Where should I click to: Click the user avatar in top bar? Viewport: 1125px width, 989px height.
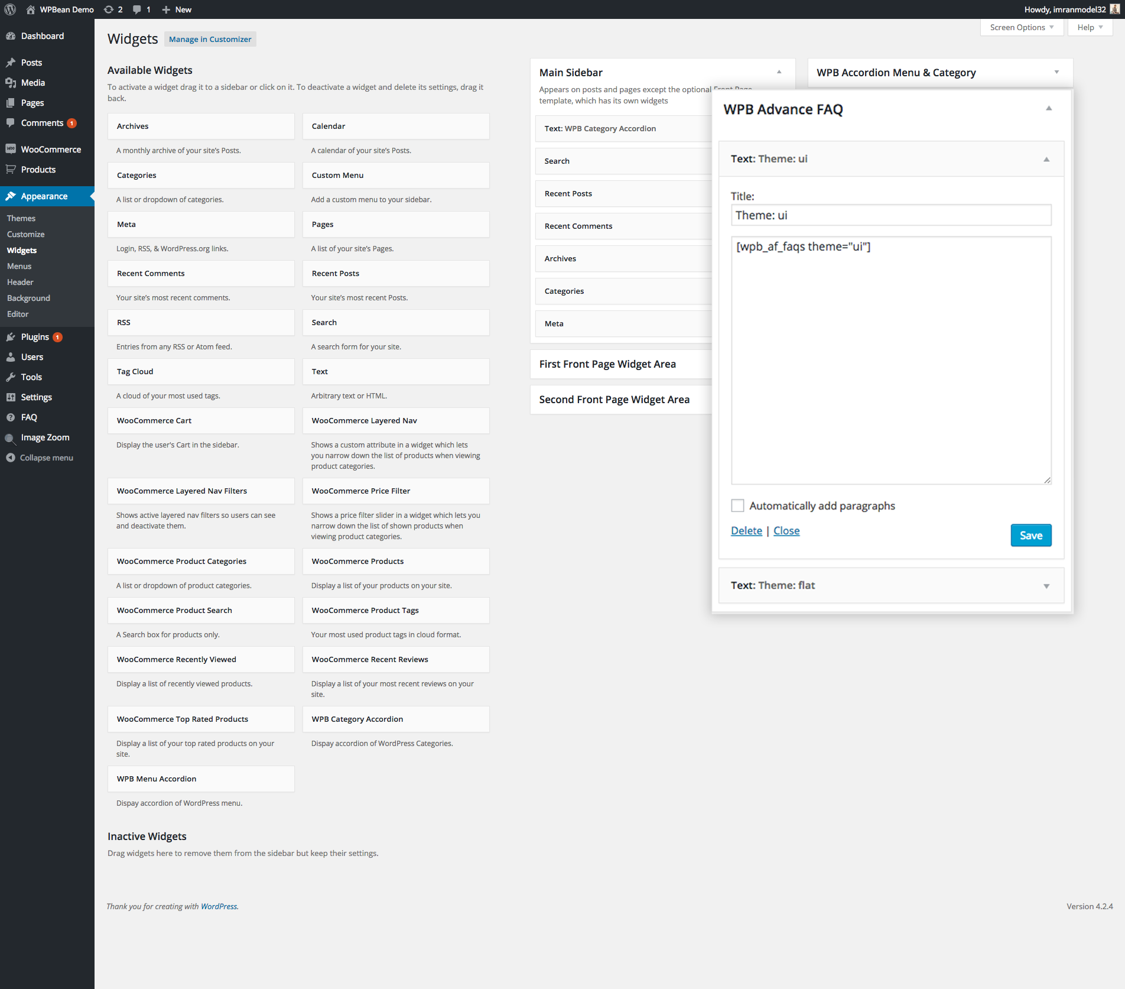[x=1115, y=9]
